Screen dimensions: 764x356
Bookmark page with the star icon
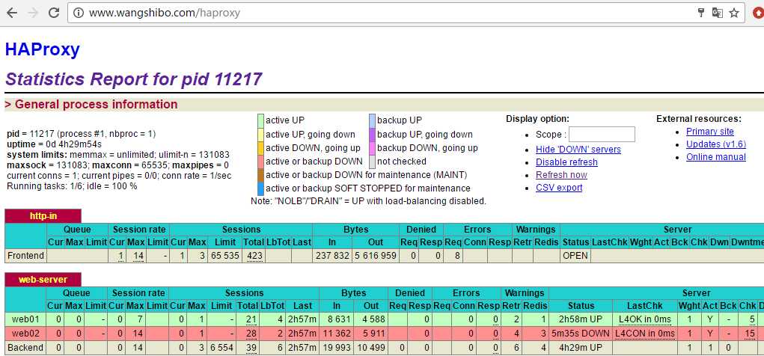tap(734, 13)
